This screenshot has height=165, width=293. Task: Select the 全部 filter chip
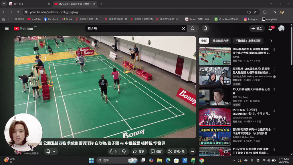click(x=204, y=41)
